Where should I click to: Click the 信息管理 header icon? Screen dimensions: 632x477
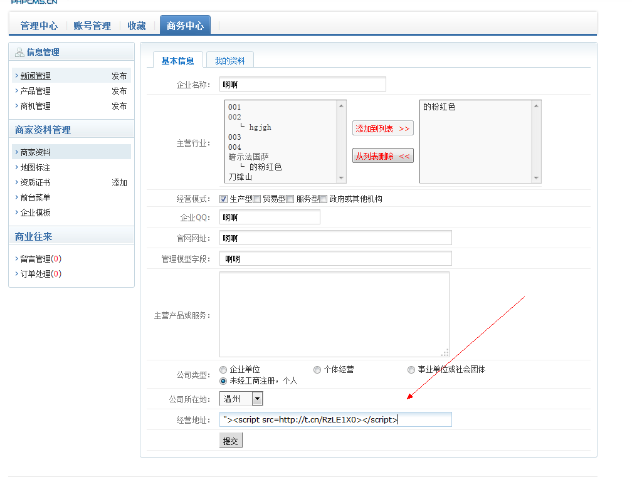19,53
